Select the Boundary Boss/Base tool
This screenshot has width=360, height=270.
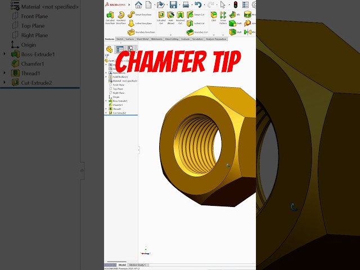tap(141, 32)
